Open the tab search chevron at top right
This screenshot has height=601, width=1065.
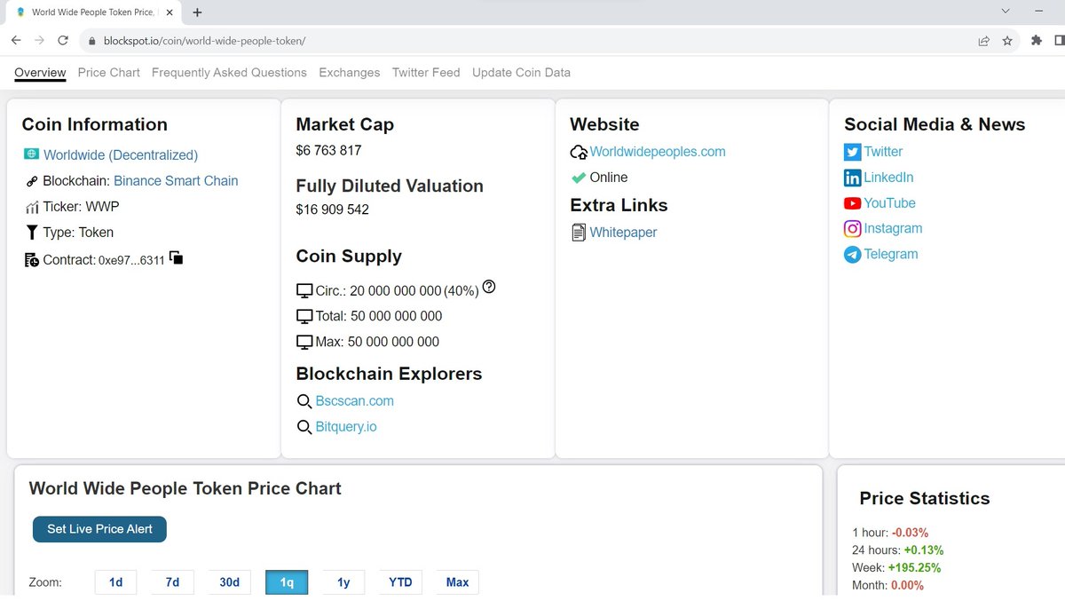click(x=1006, y=12)
